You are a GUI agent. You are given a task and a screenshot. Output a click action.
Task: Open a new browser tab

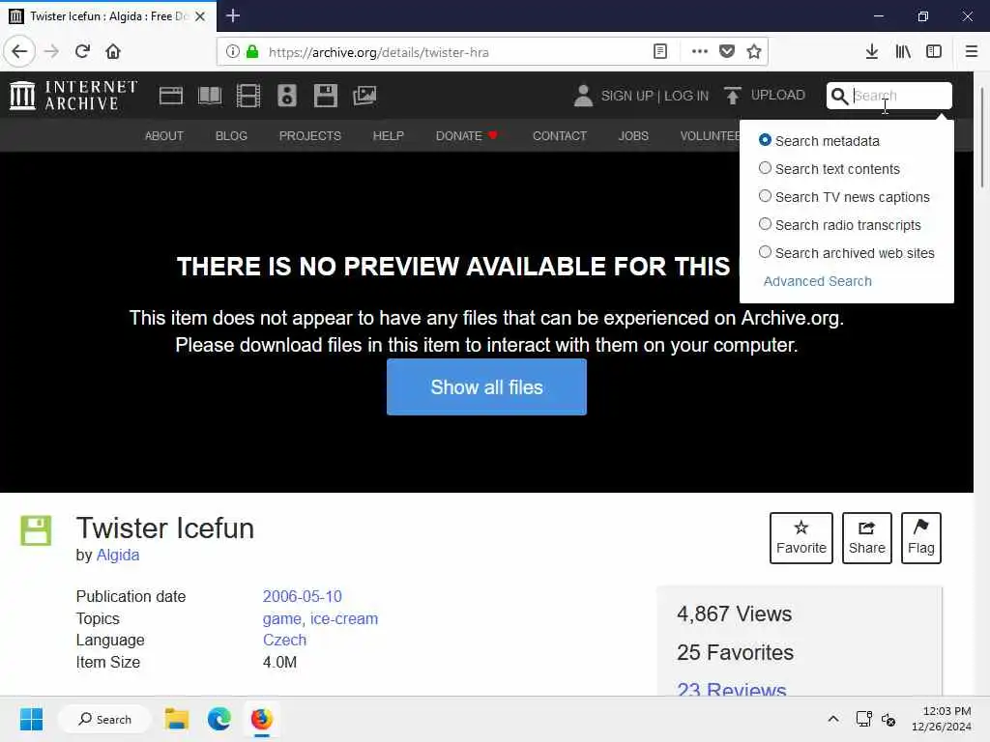coord(233,15)
